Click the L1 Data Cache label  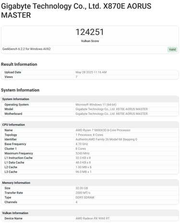pyautogui.click(x=14, y=163)
